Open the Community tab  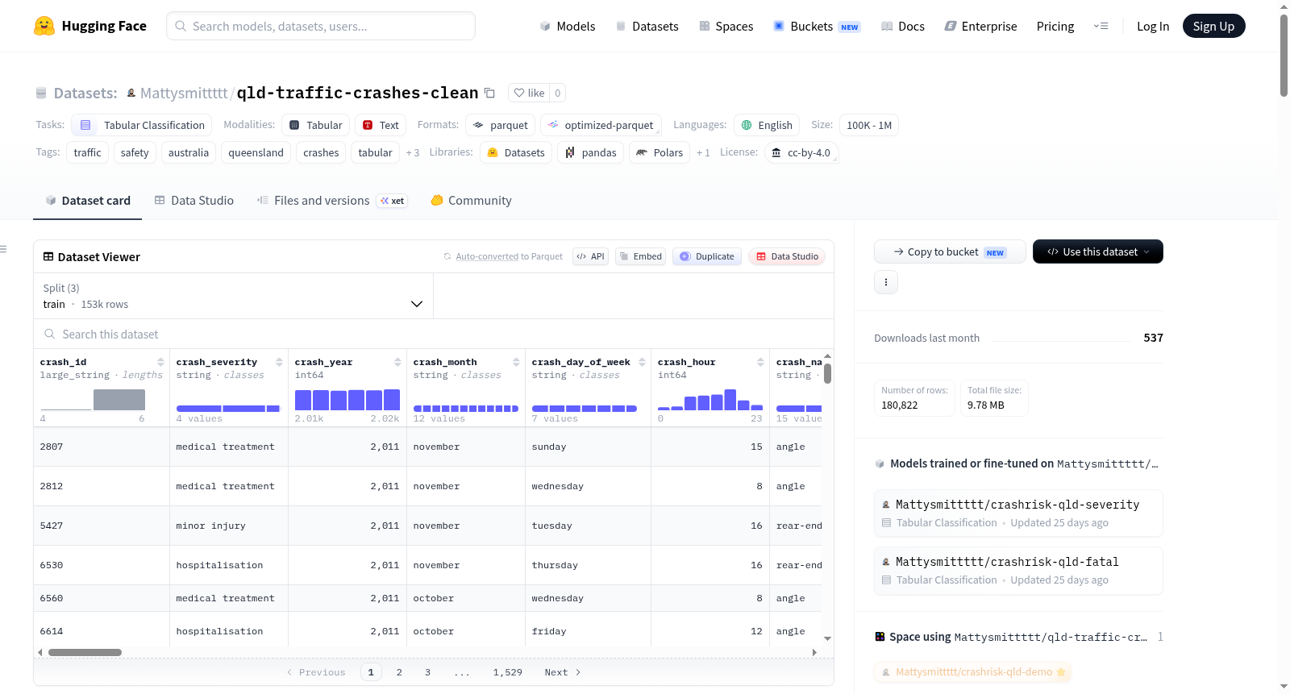(471, 201)
